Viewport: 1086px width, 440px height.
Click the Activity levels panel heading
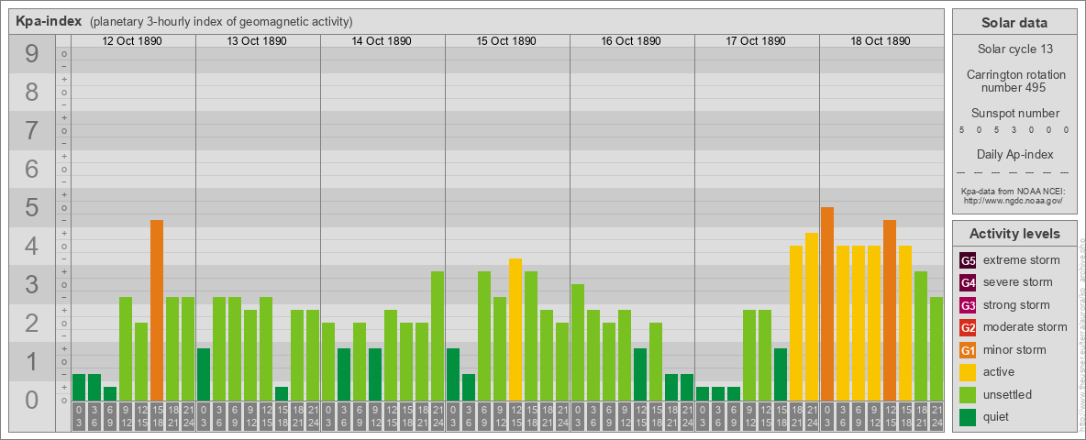[1014, 234]
